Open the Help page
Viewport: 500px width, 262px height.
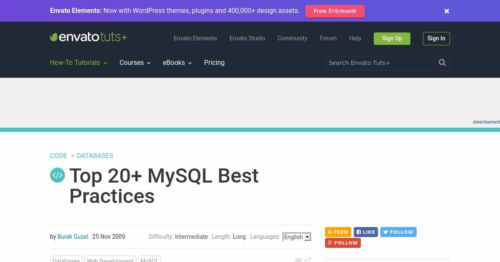point(355,38)
